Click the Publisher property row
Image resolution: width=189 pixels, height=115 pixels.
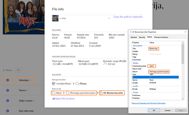155,98
